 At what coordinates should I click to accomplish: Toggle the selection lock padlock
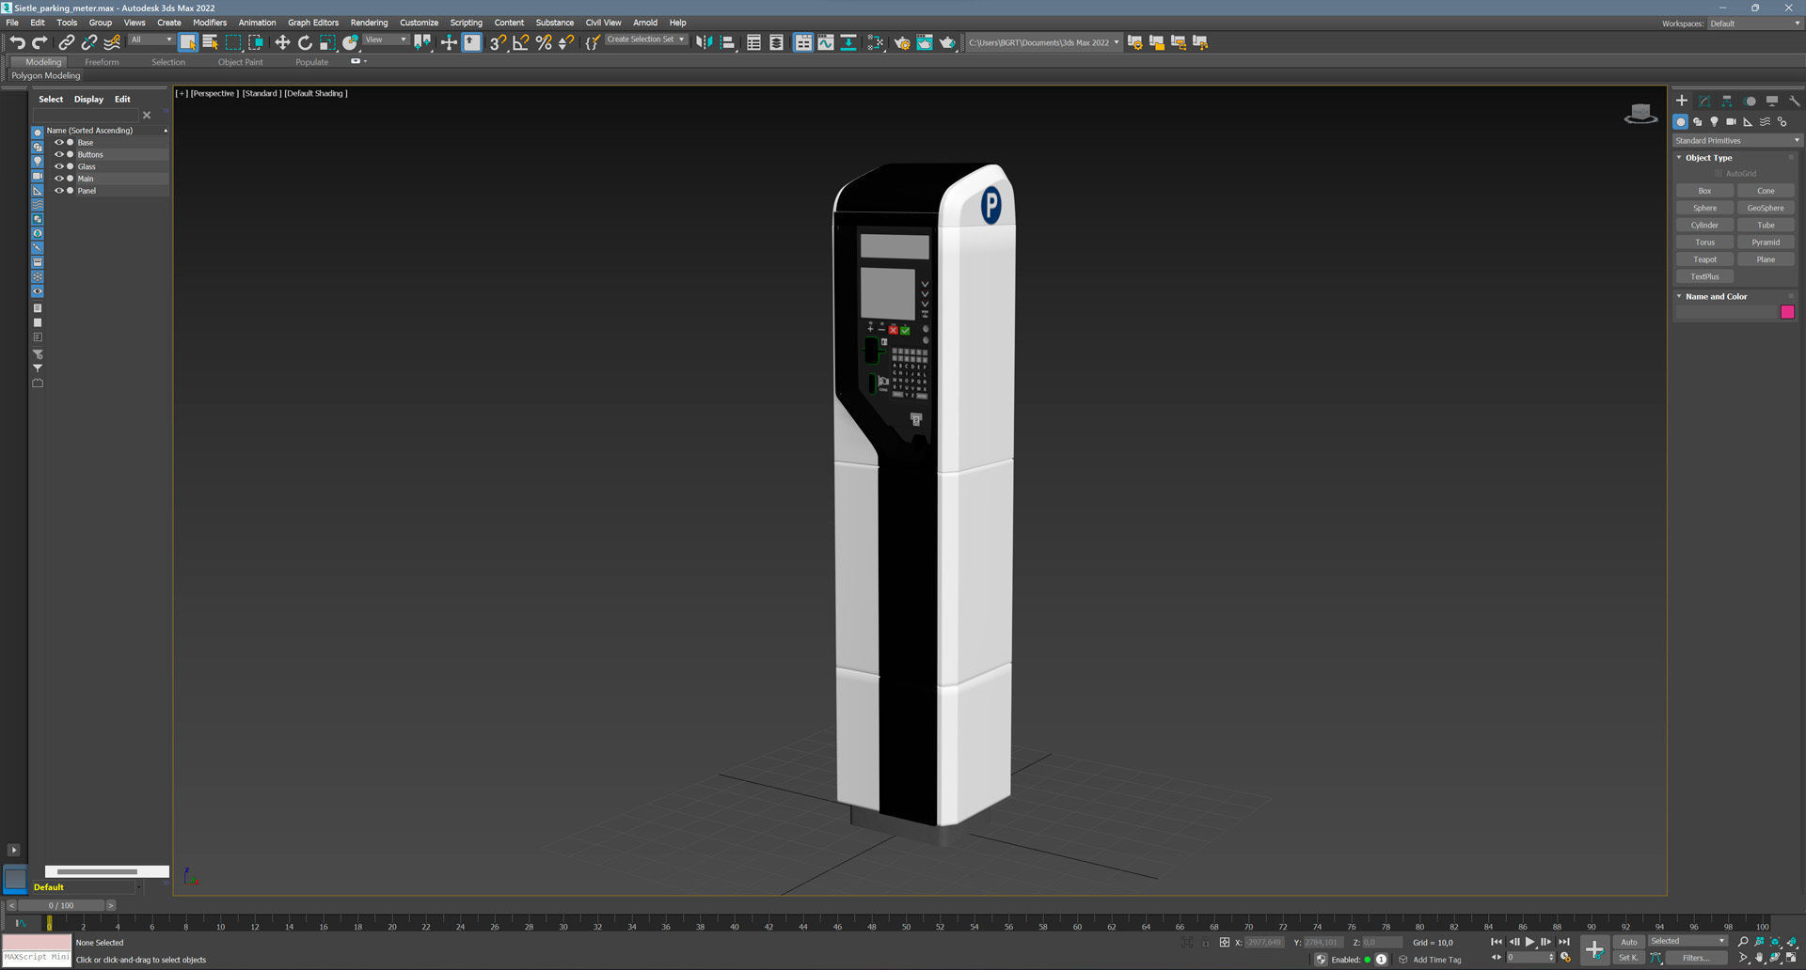coord(1205,942)
